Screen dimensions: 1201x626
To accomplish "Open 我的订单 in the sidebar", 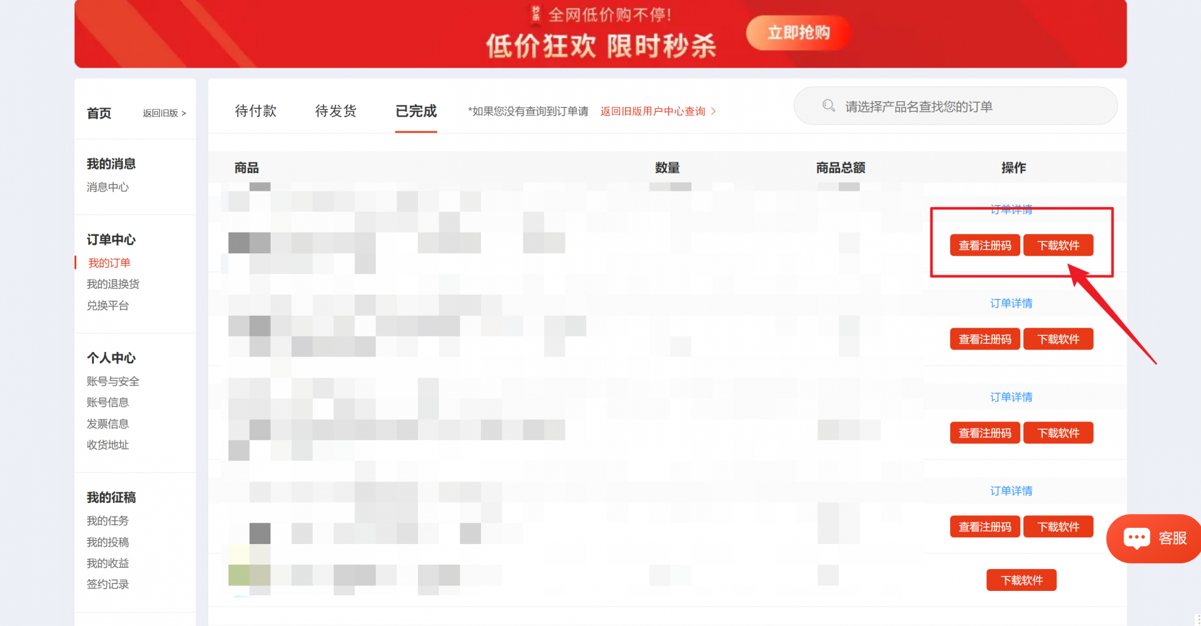I will (x=109, y=263).
